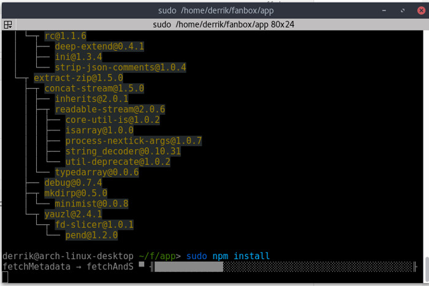Screen dimensions: 429x286
Task: Click the word sudo in the command
Action: [197, 256]
